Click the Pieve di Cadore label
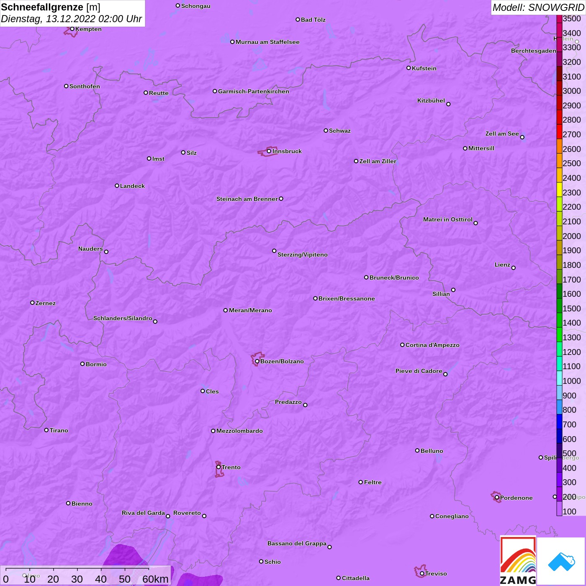The image size is (586, 586). click(419, 371)
